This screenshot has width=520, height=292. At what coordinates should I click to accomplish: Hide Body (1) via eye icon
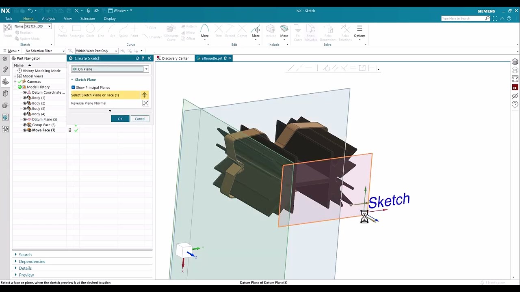24,98
